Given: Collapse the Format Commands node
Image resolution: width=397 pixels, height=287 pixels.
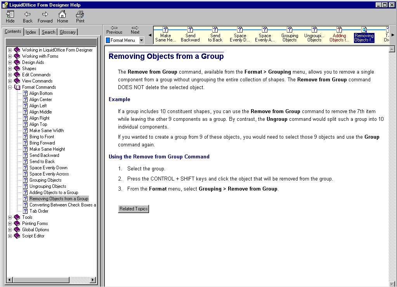Looking at the screenshot, I should 10,87.
